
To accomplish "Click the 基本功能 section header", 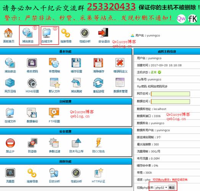I will coord(66,52).
